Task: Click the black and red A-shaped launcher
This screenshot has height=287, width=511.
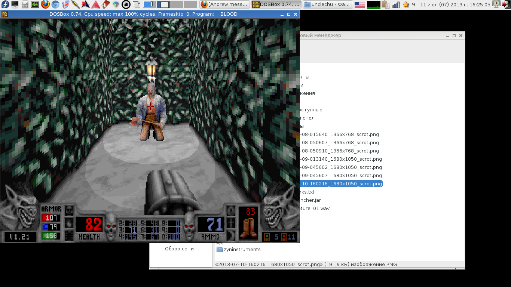Action: 86,4
